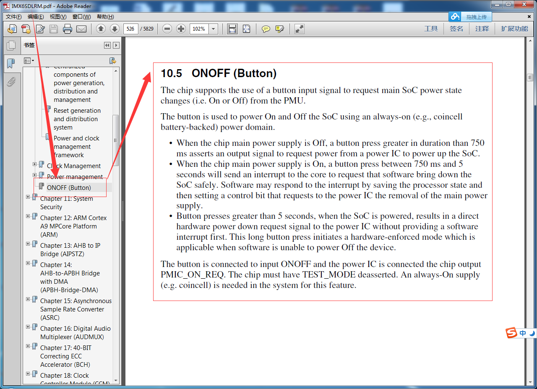
Task: Expand the Clock Management bookmark
Action: click(35, 164)
